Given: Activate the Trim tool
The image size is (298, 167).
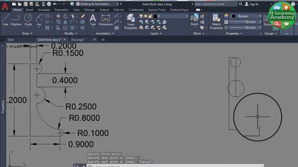Looking at the screenshot, I should tap(73, 16).
